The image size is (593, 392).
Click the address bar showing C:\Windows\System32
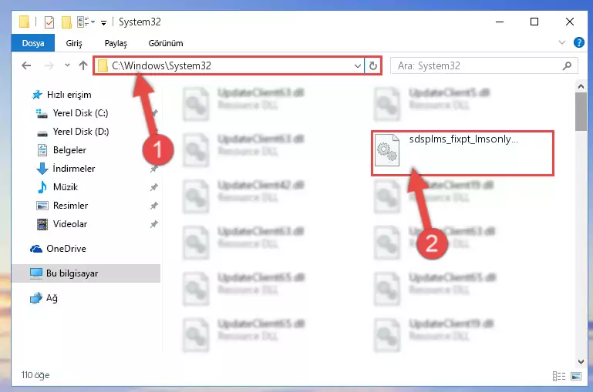tap(229, 65)
